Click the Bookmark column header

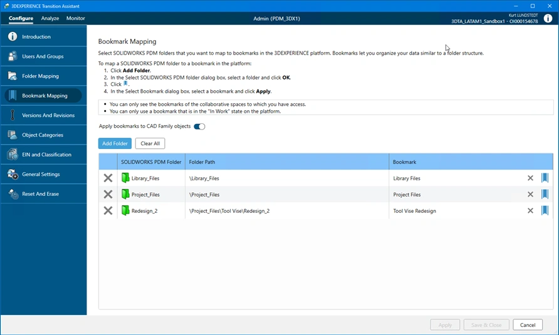coord(471,162)
